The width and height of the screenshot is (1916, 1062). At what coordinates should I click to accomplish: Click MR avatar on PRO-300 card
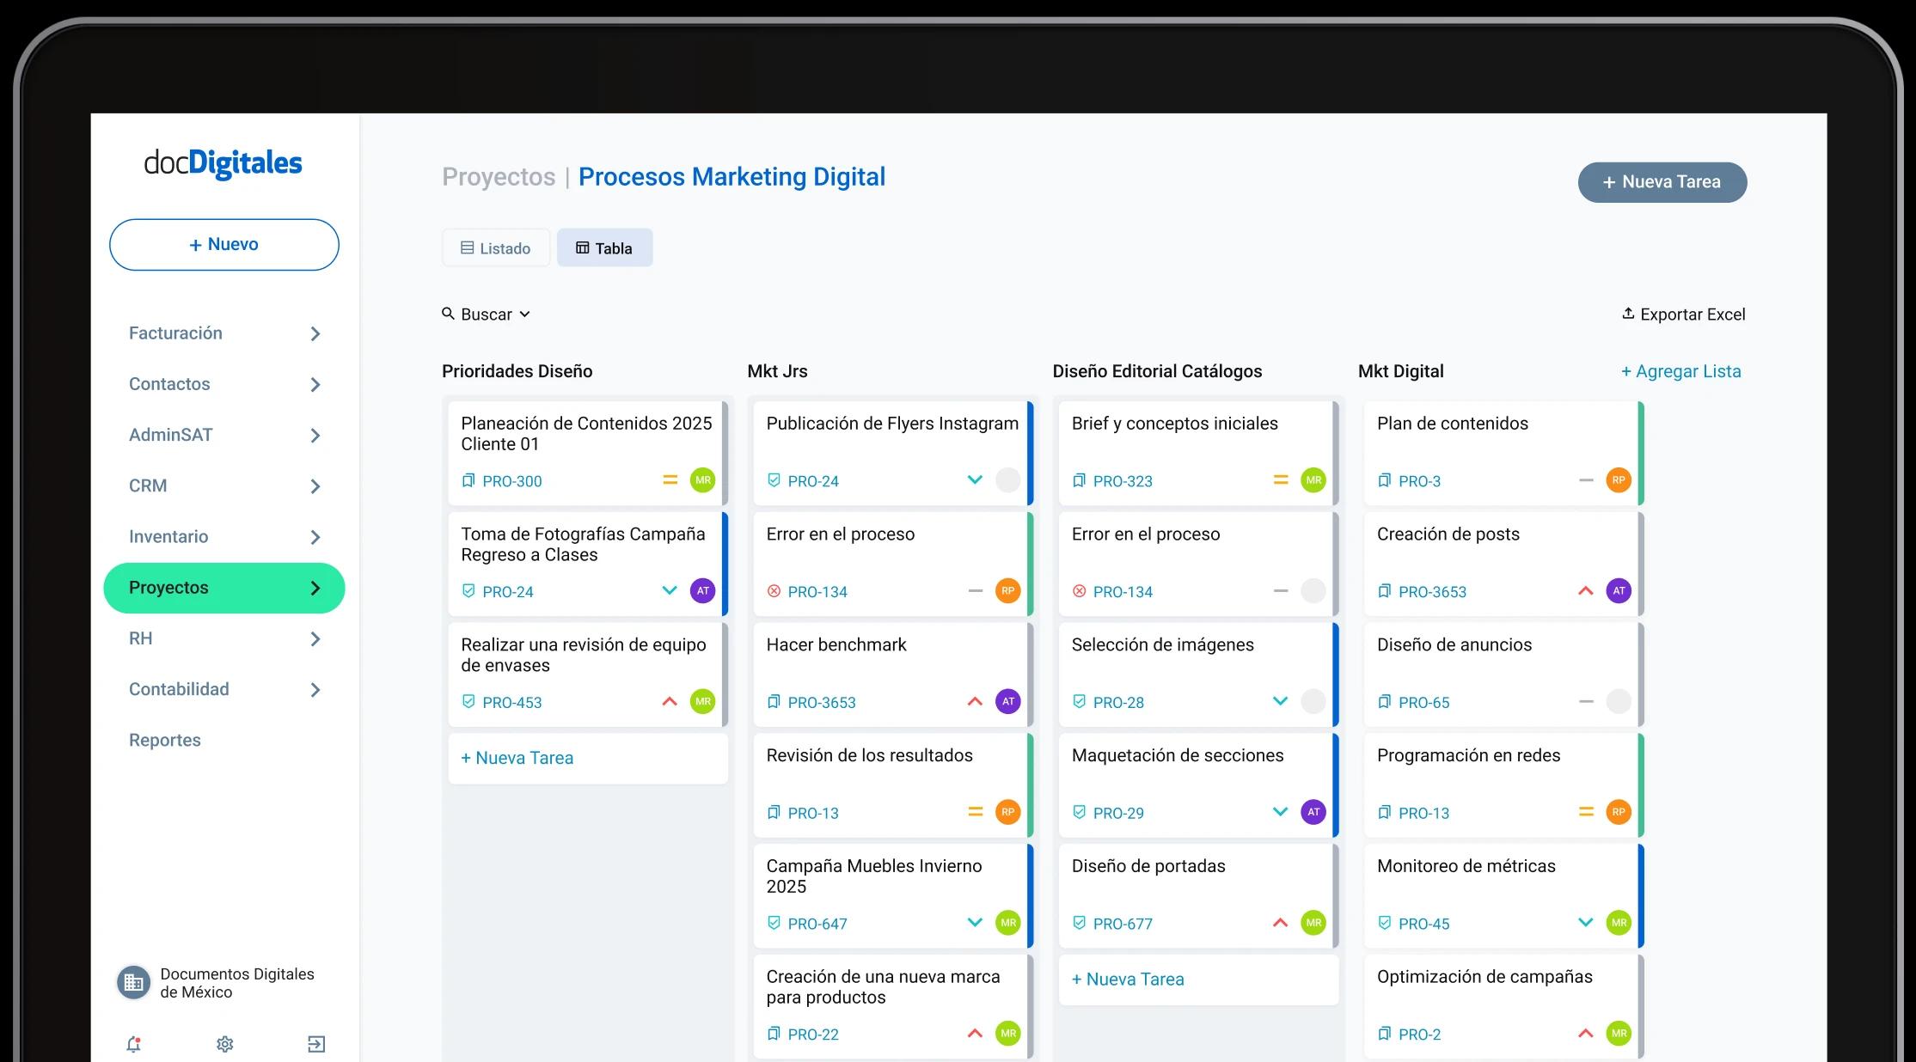(x=702, y=480)
